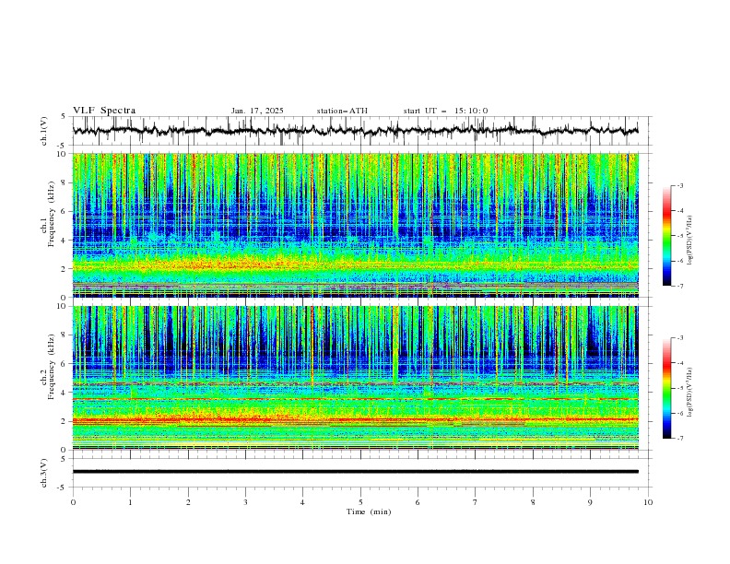Click the ch.3 flat waveform trace
The height and width of the screenshot is (564, 730).
point(355,472)
